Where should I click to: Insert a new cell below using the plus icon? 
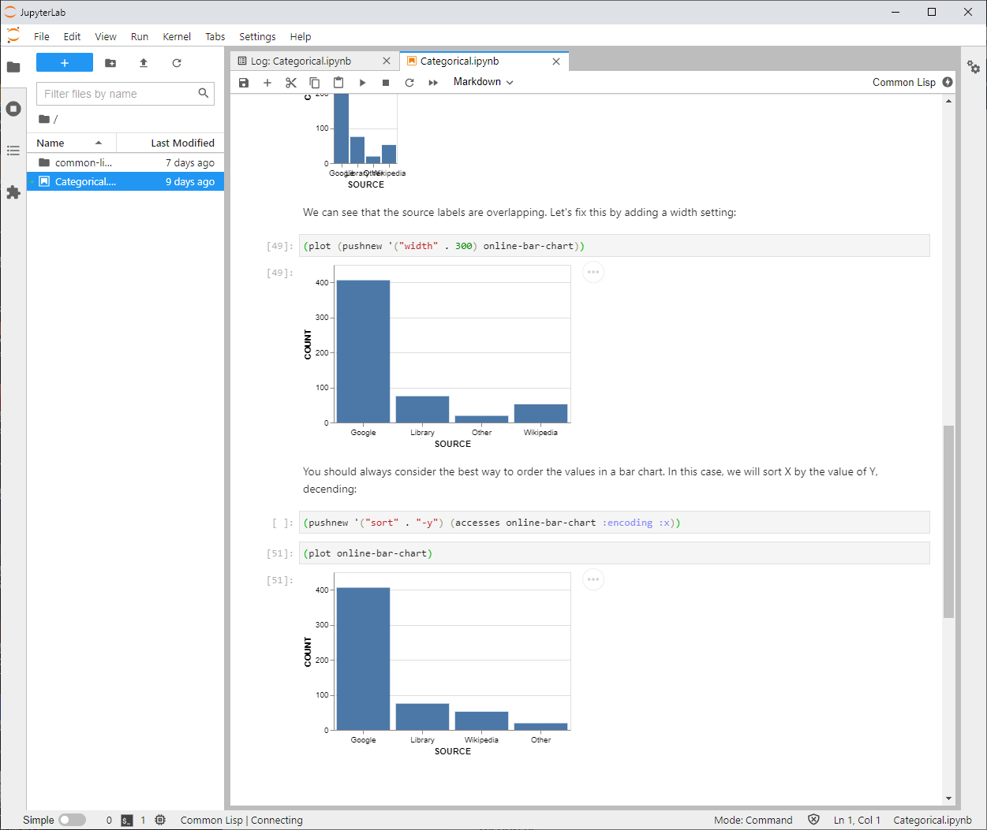click(x=267, y=83)
